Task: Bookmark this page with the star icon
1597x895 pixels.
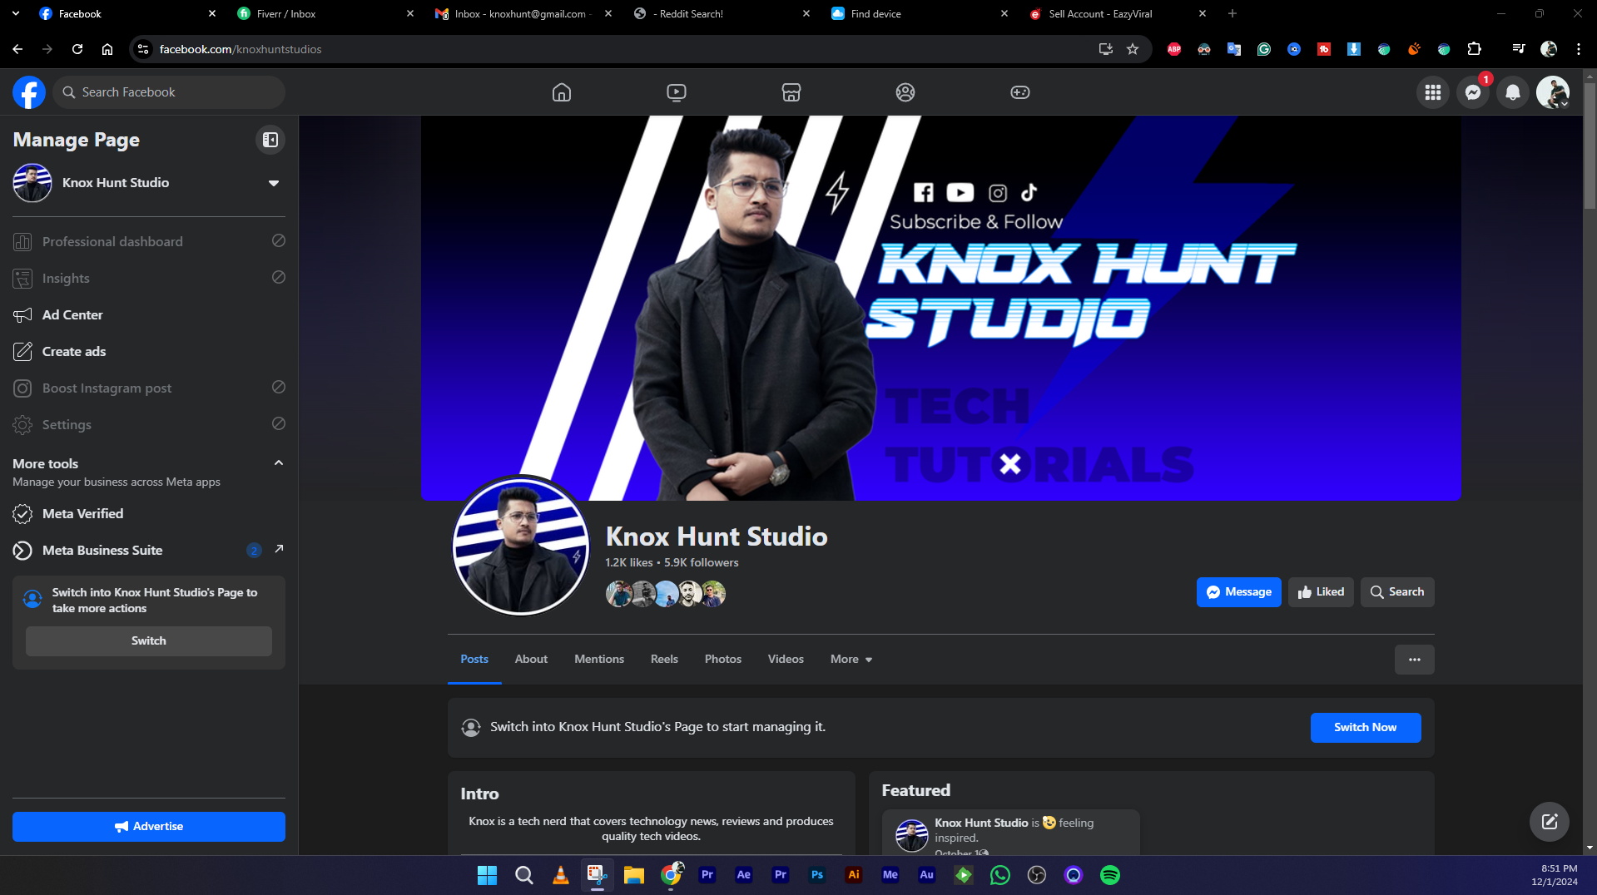Action: 1133,49
